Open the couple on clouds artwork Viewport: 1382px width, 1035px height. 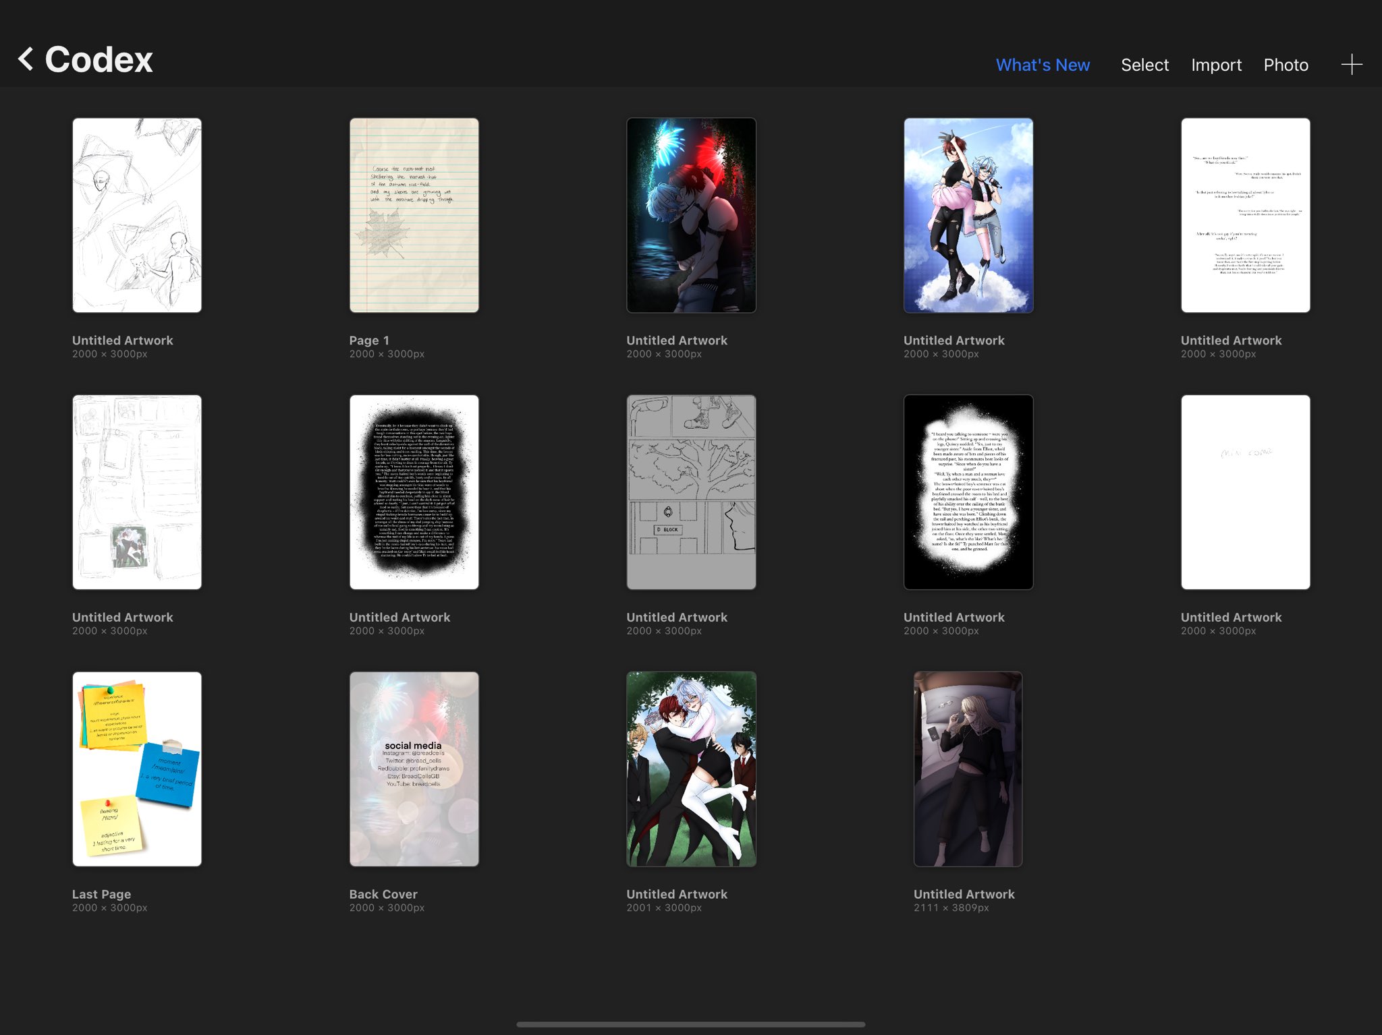[x=968, y=215]
